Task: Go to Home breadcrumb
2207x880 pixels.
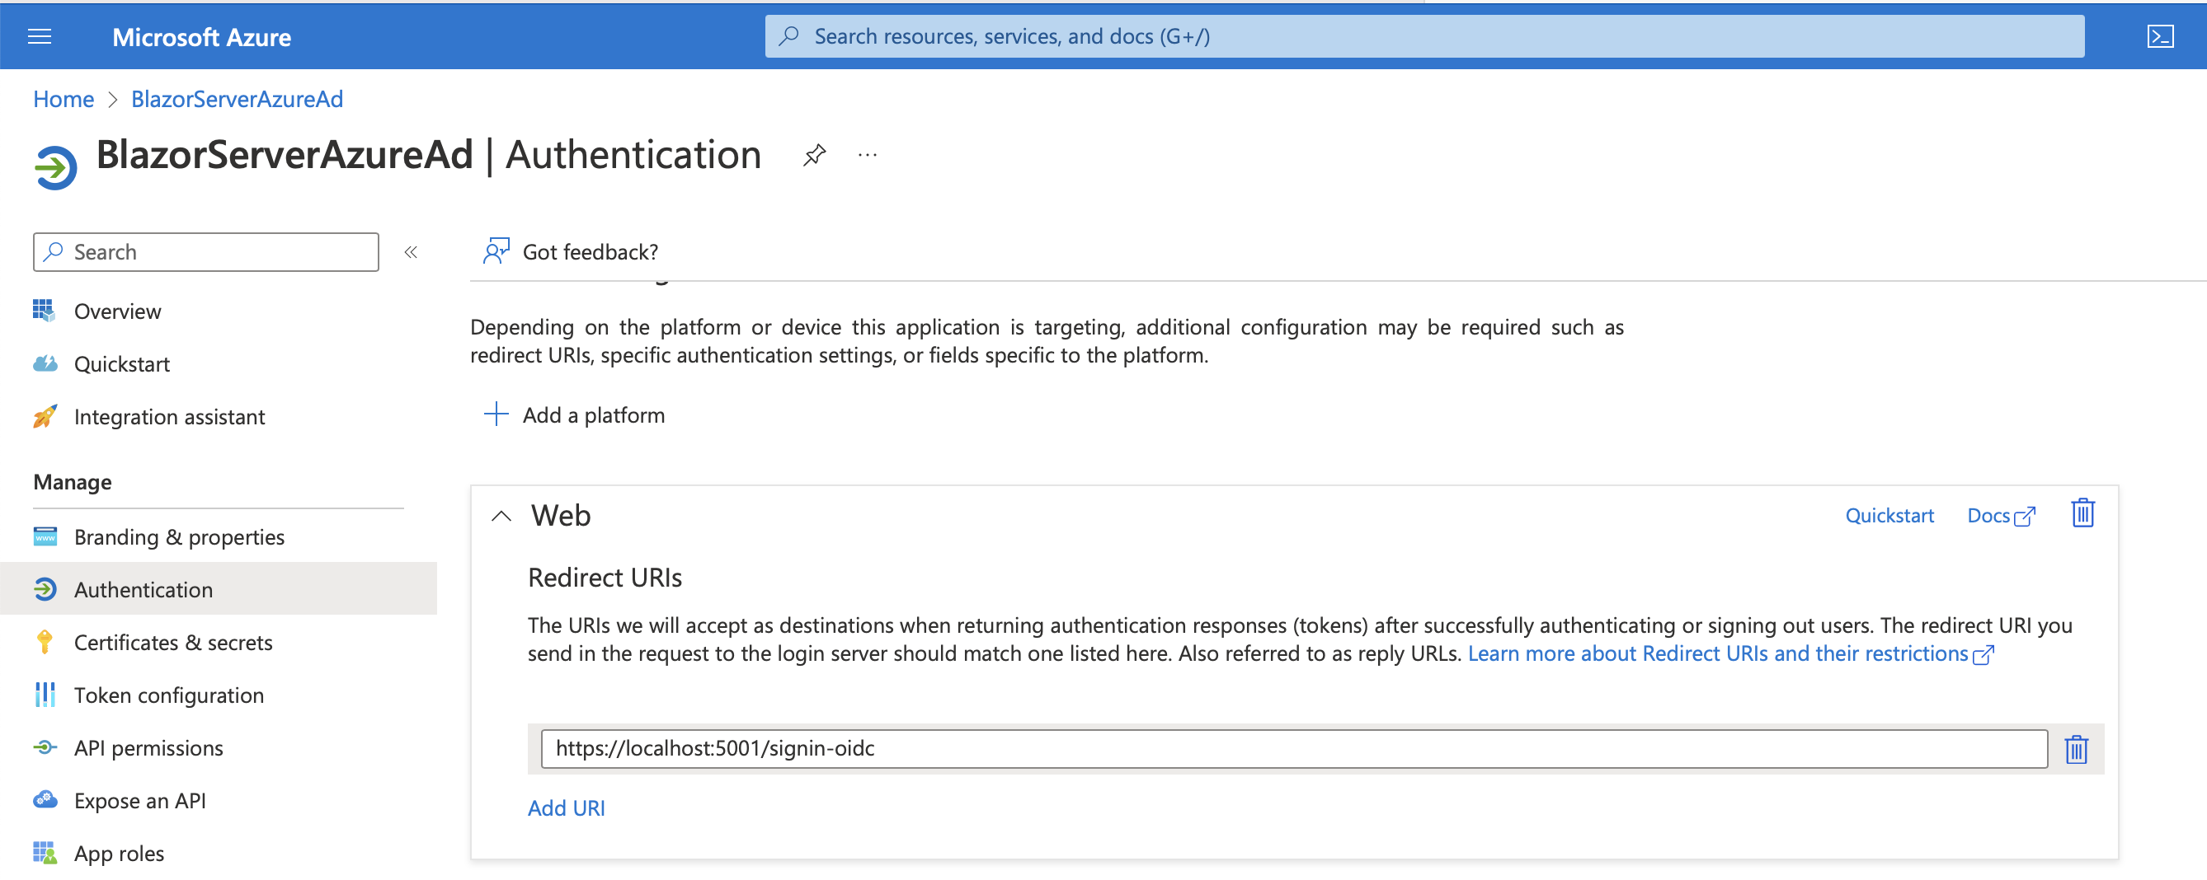Action: tap(64, 100)
